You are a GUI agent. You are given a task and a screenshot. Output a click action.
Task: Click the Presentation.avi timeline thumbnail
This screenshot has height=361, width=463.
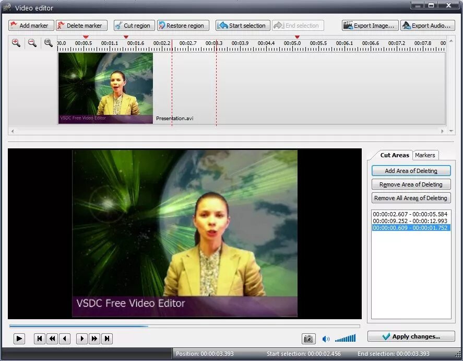point(106,88)
